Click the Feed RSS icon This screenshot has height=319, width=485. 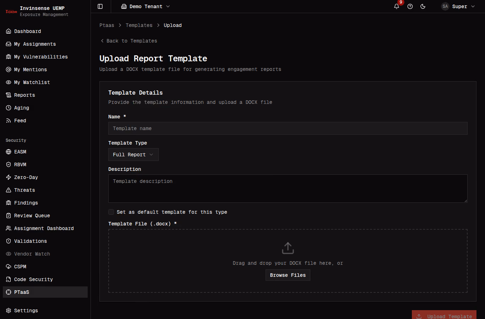click(9, 121)
